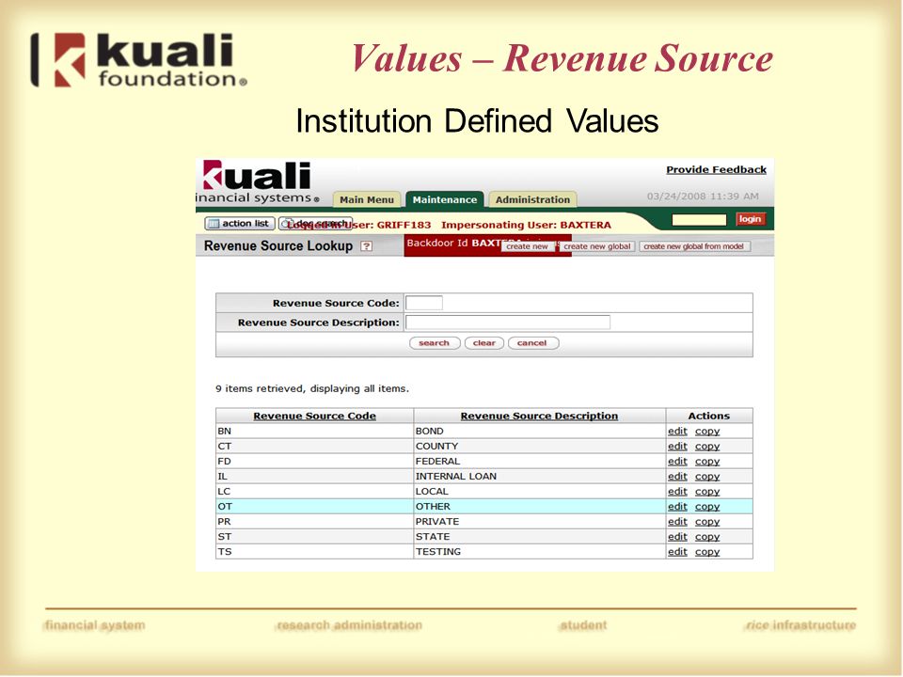This screenshot has height=677, width=903.
Task: Focus the backdoor login input field
Action: click(699, 219)
